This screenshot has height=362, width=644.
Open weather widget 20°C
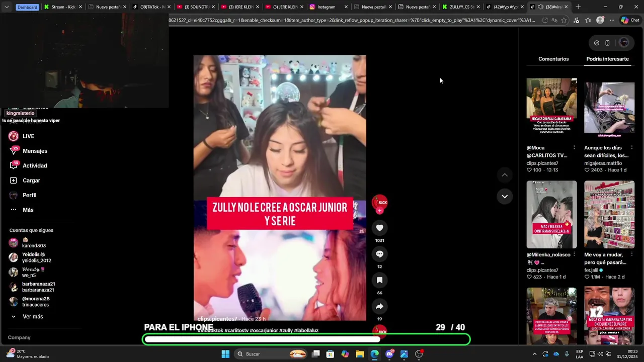point(28,354)
